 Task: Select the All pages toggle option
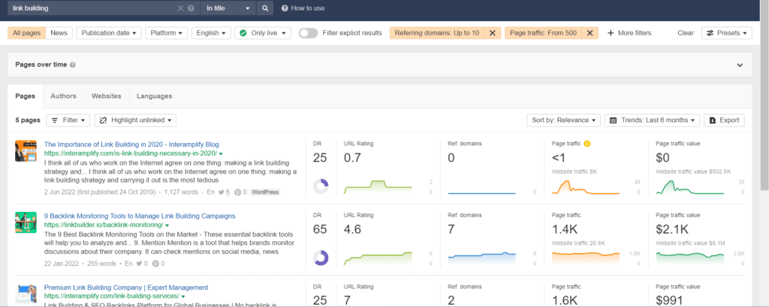tap(27, 33)
